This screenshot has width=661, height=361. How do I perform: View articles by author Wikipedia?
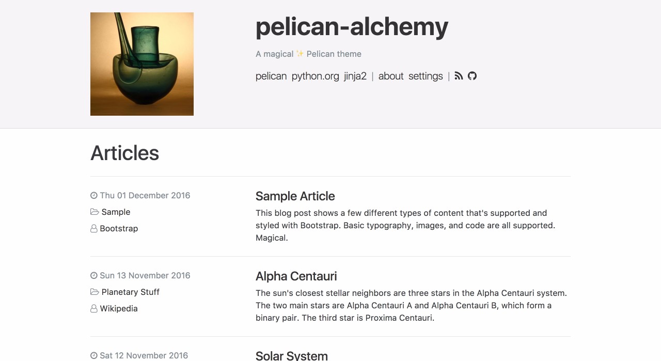coord(119,308)
